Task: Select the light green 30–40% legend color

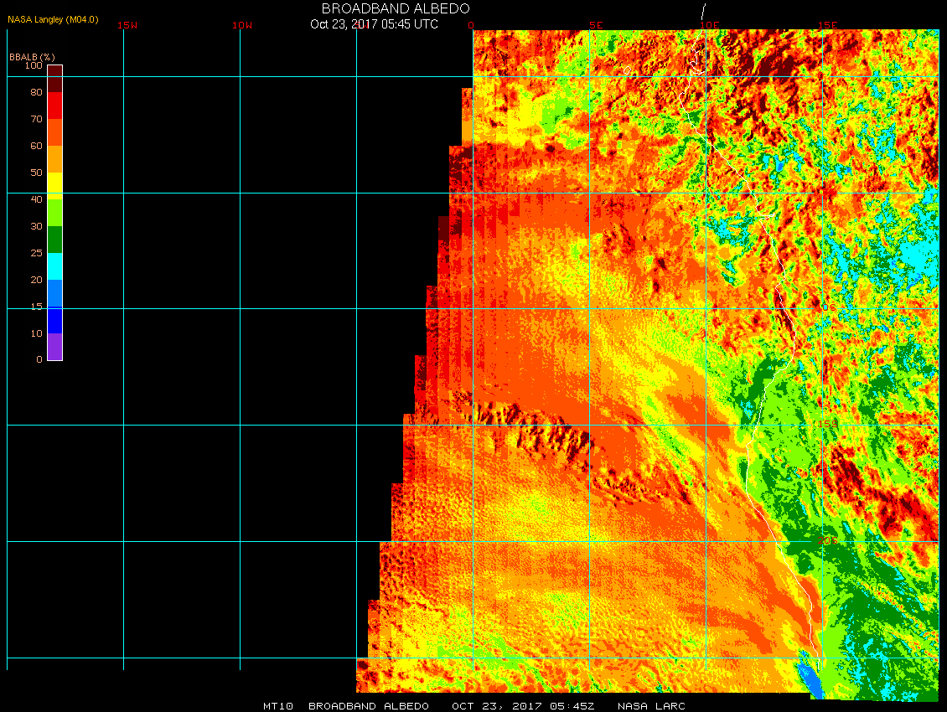Action: 54,213
